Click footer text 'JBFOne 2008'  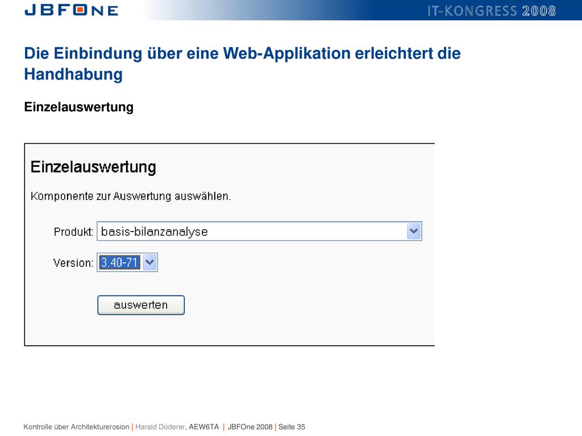click(x=250, y=427)
